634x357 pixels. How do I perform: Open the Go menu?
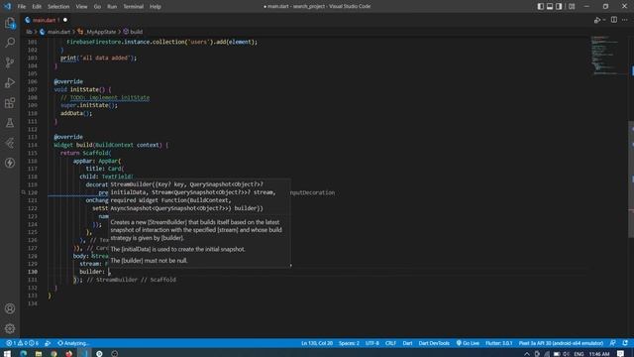pos(97,7)
